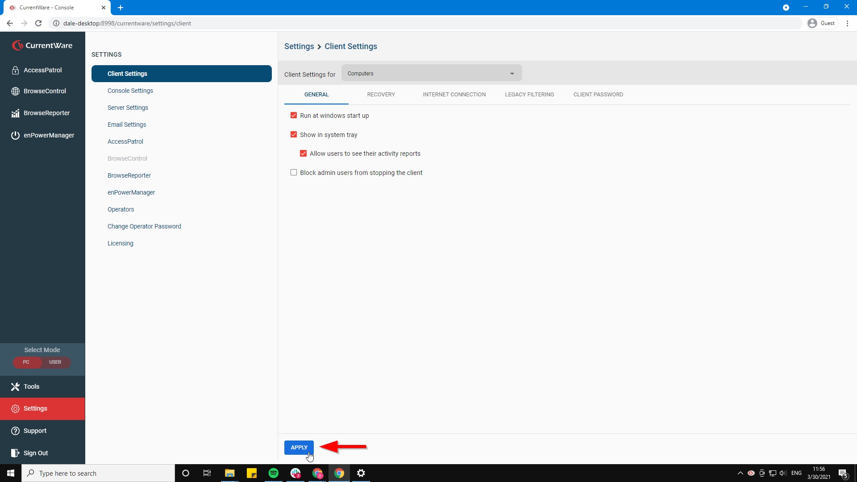This screenshot has width=857, height=482.
Task: Open Console Settings
Action: click(x=130, y=91)
